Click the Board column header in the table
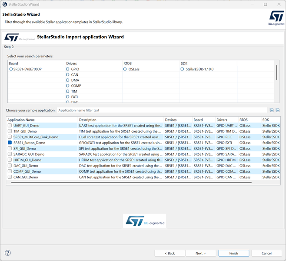This screenshot has width=286, height=261. (204, 120)
